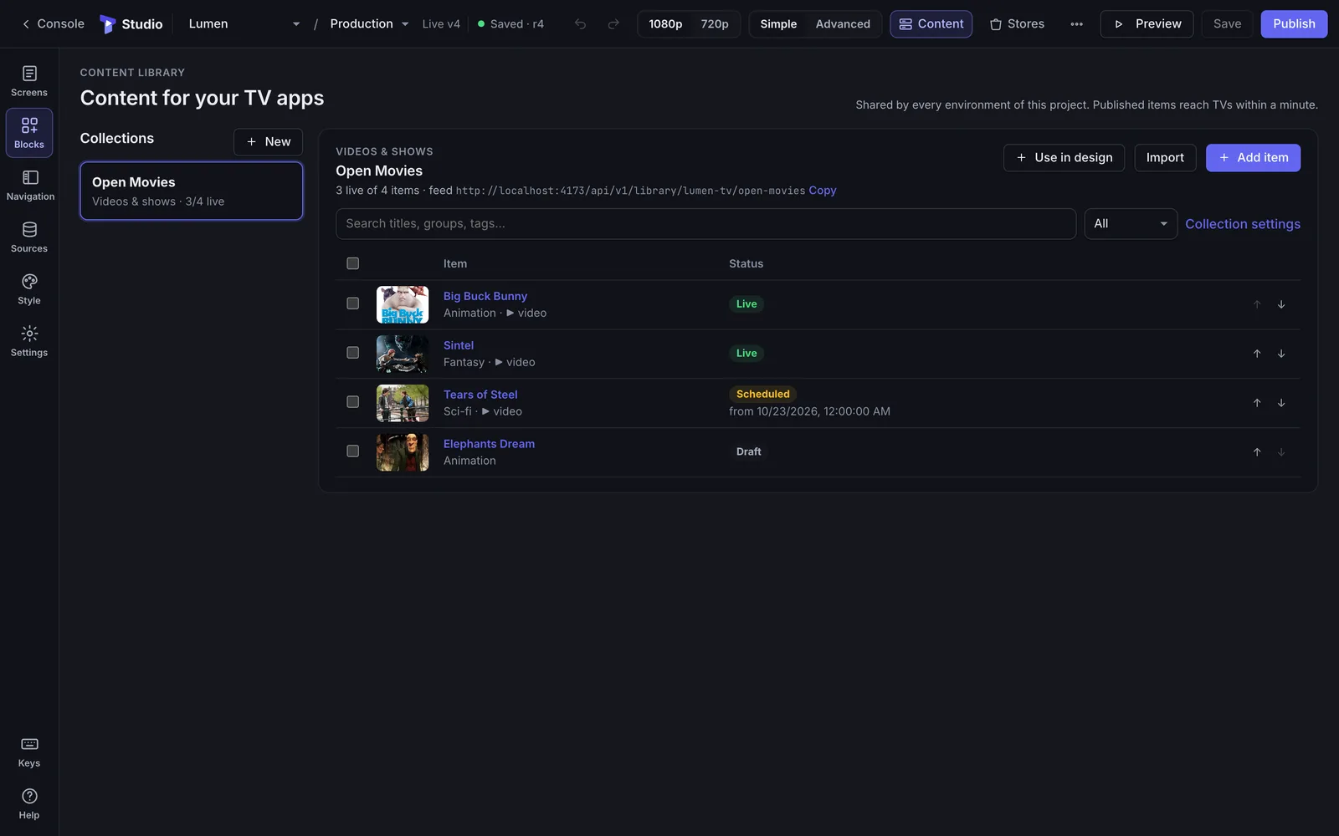Image resolution: width=1339 pixels, height=836 pixels.
Task: Click the Add item button
Action: pos(1253,158)
